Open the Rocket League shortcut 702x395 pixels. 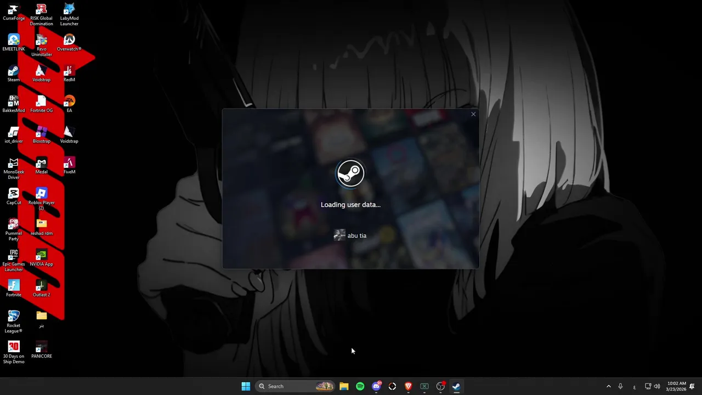pos(14,322)
